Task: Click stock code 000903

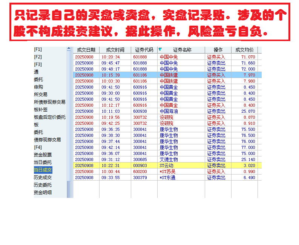Action: click(x=140, y=165)
